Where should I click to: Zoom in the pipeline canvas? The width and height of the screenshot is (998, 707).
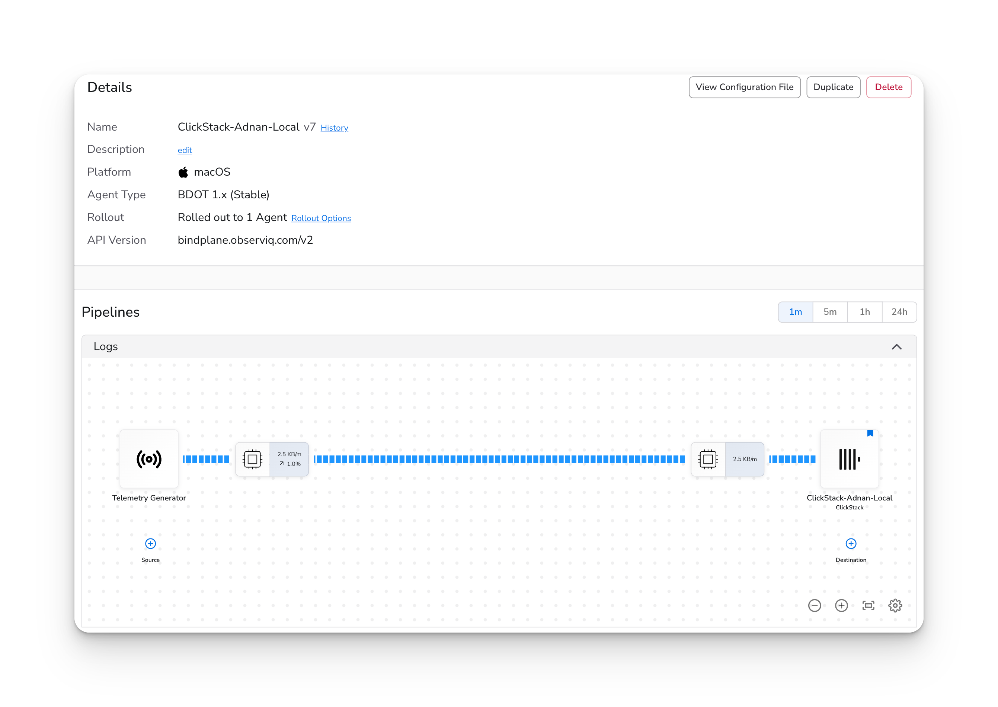click(841, 605)
